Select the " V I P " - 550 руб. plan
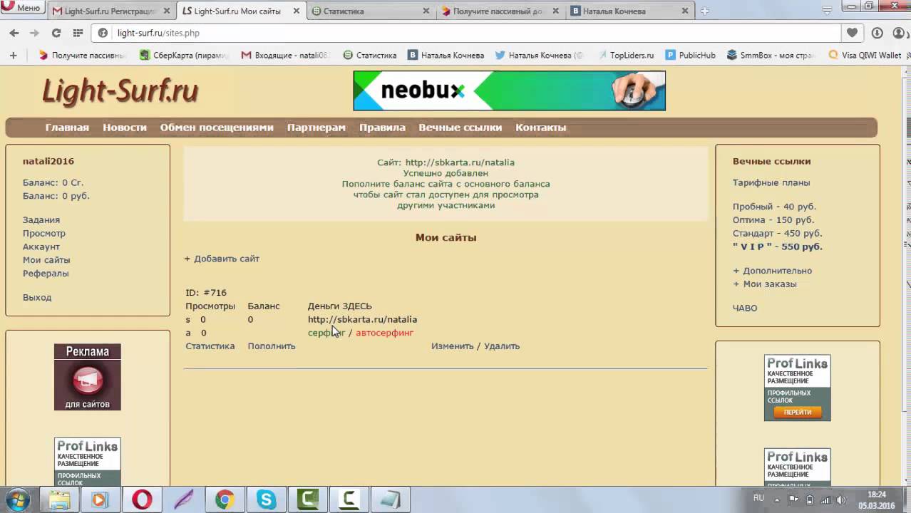 pyautogui.click(x=778, y=247)
